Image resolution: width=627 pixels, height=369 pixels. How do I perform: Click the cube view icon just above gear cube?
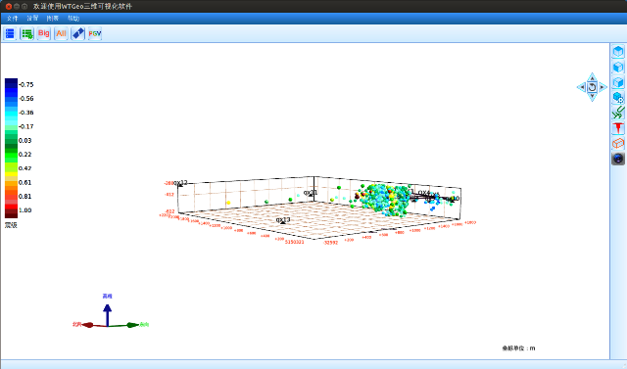(x=618, y=82)
